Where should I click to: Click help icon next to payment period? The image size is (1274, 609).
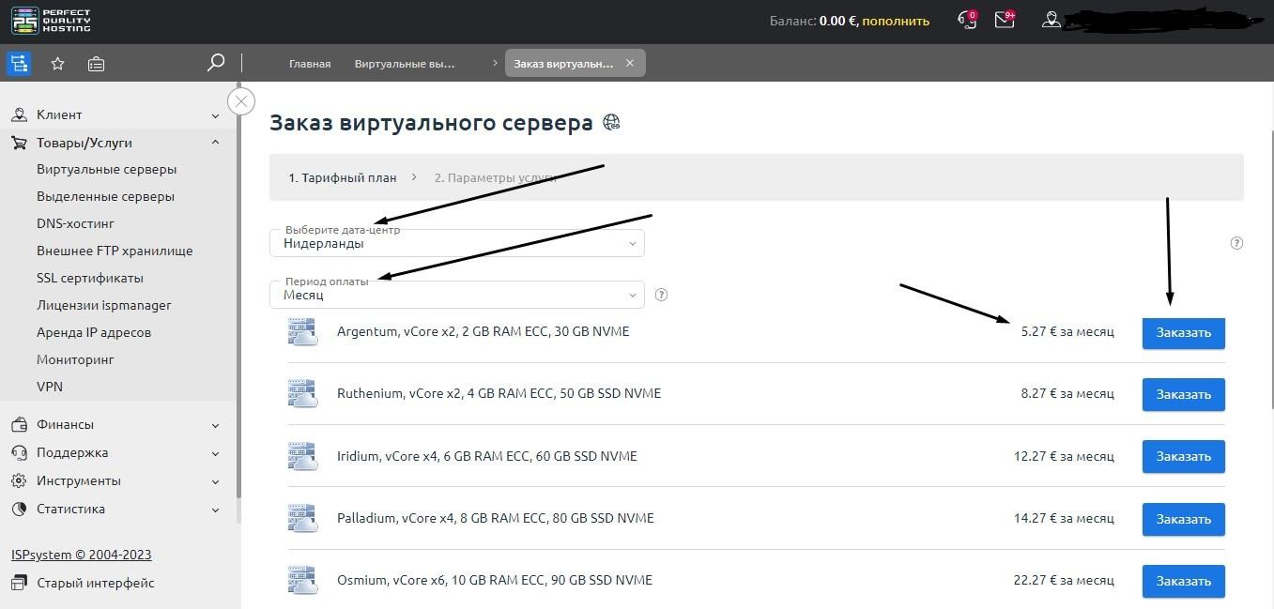tap(661, 295)
